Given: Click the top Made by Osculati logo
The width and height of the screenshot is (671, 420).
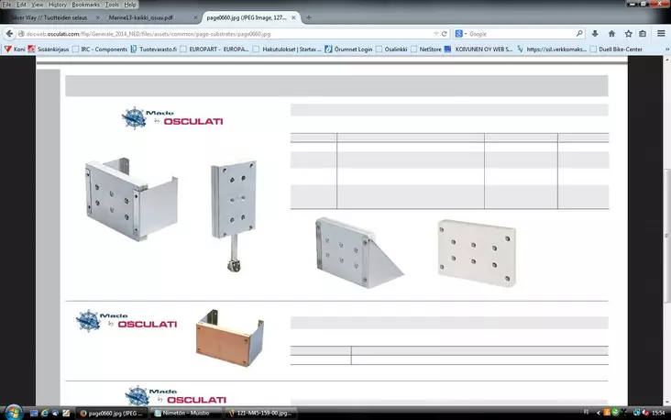Looking at the screenshot, I should (x=171, y=117).
